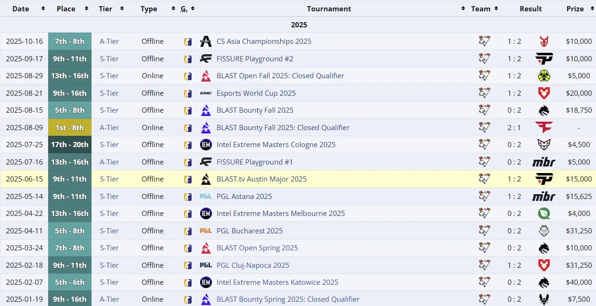Click the $40,000 prize cell
Image resolution: width=596 pixels, height=306 pixels.
[579, 282]
